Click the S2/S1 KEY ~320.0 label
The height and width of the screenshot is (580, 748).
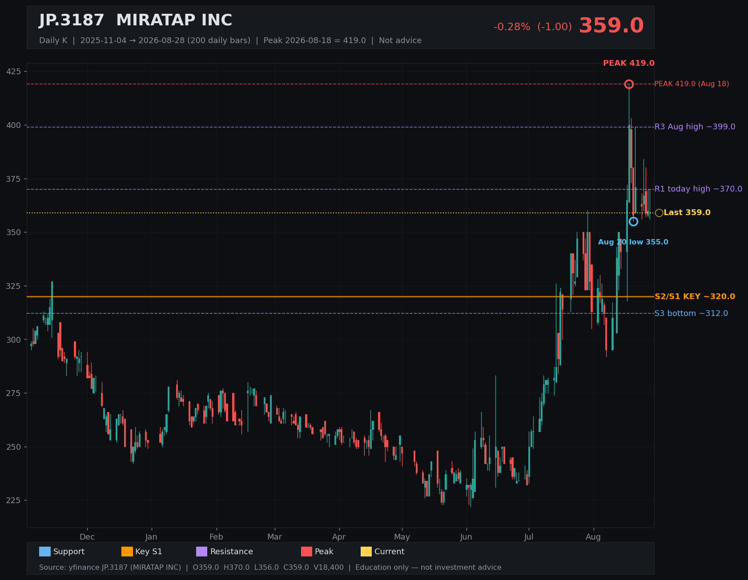pos(695,296)
